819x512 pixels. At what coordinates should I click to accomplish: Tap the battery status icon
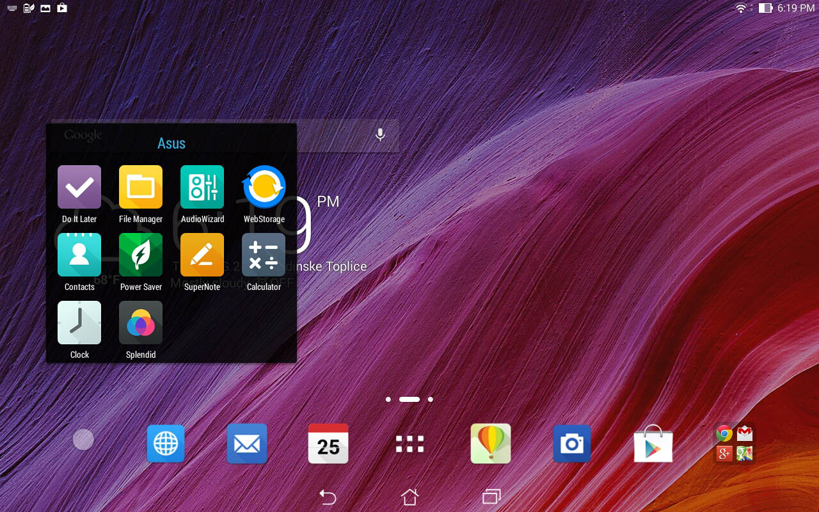[x=765, y=8]
